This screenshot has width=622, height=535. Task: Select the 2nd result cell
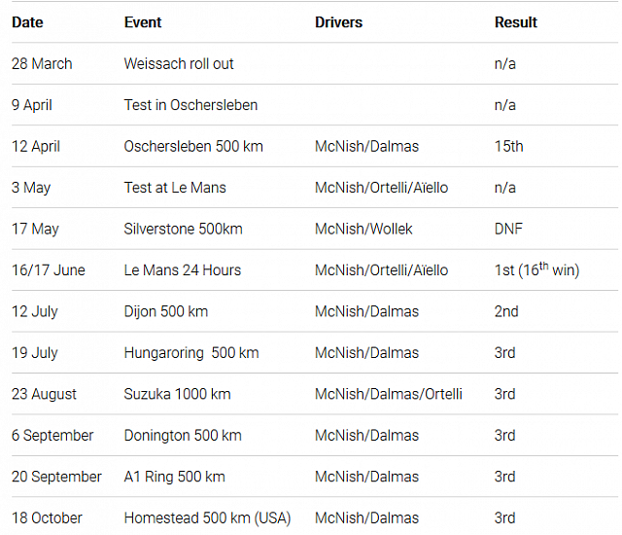(506, 312)
